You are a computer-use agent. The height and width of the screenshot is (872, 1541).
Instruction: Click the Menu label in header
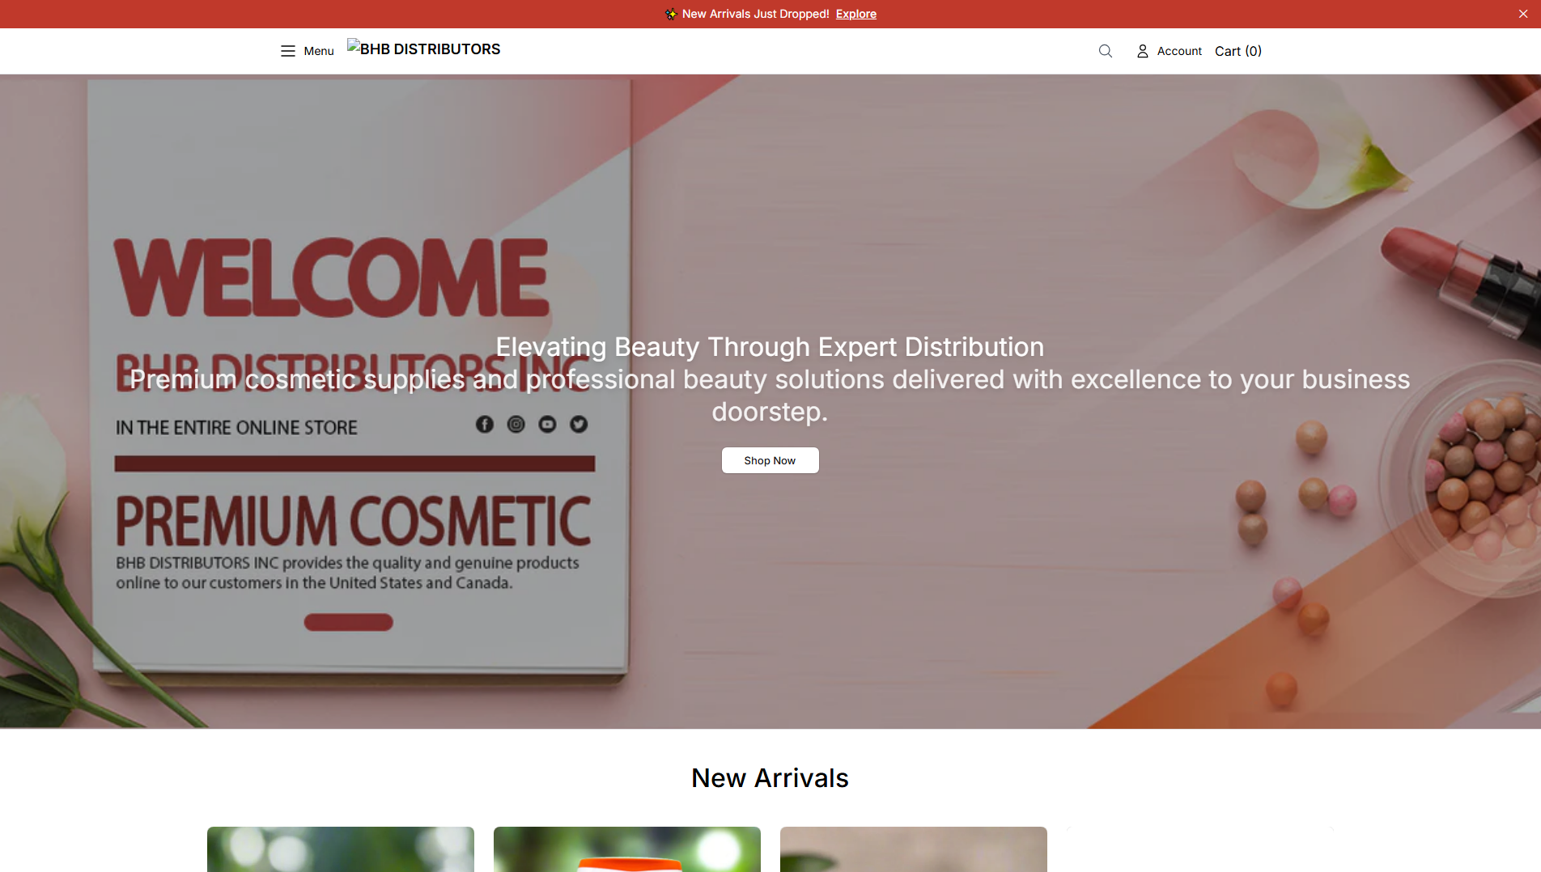[x=319, y=51]
